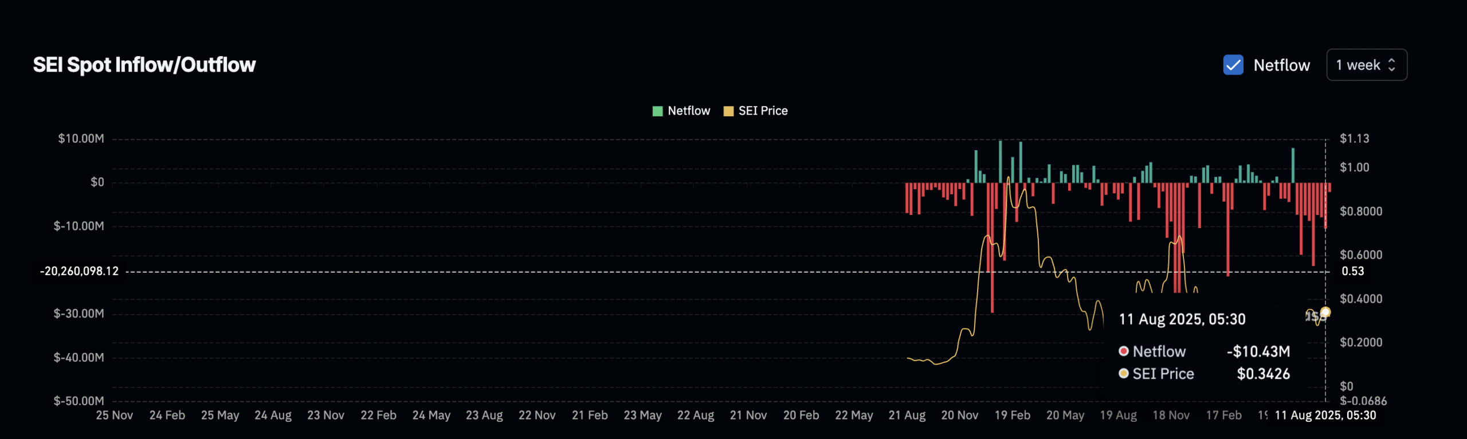Select the "25 Nov" x-axis label

pos(114,415)
